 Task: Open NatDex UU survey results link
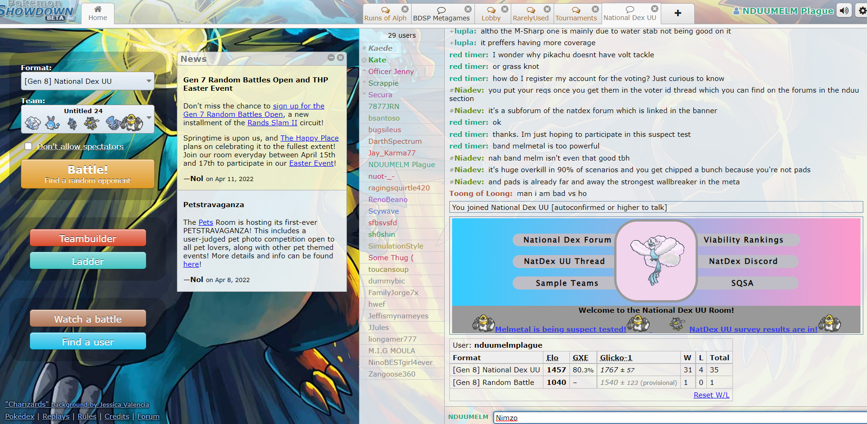pyautogui.click(x=753, y=329)
